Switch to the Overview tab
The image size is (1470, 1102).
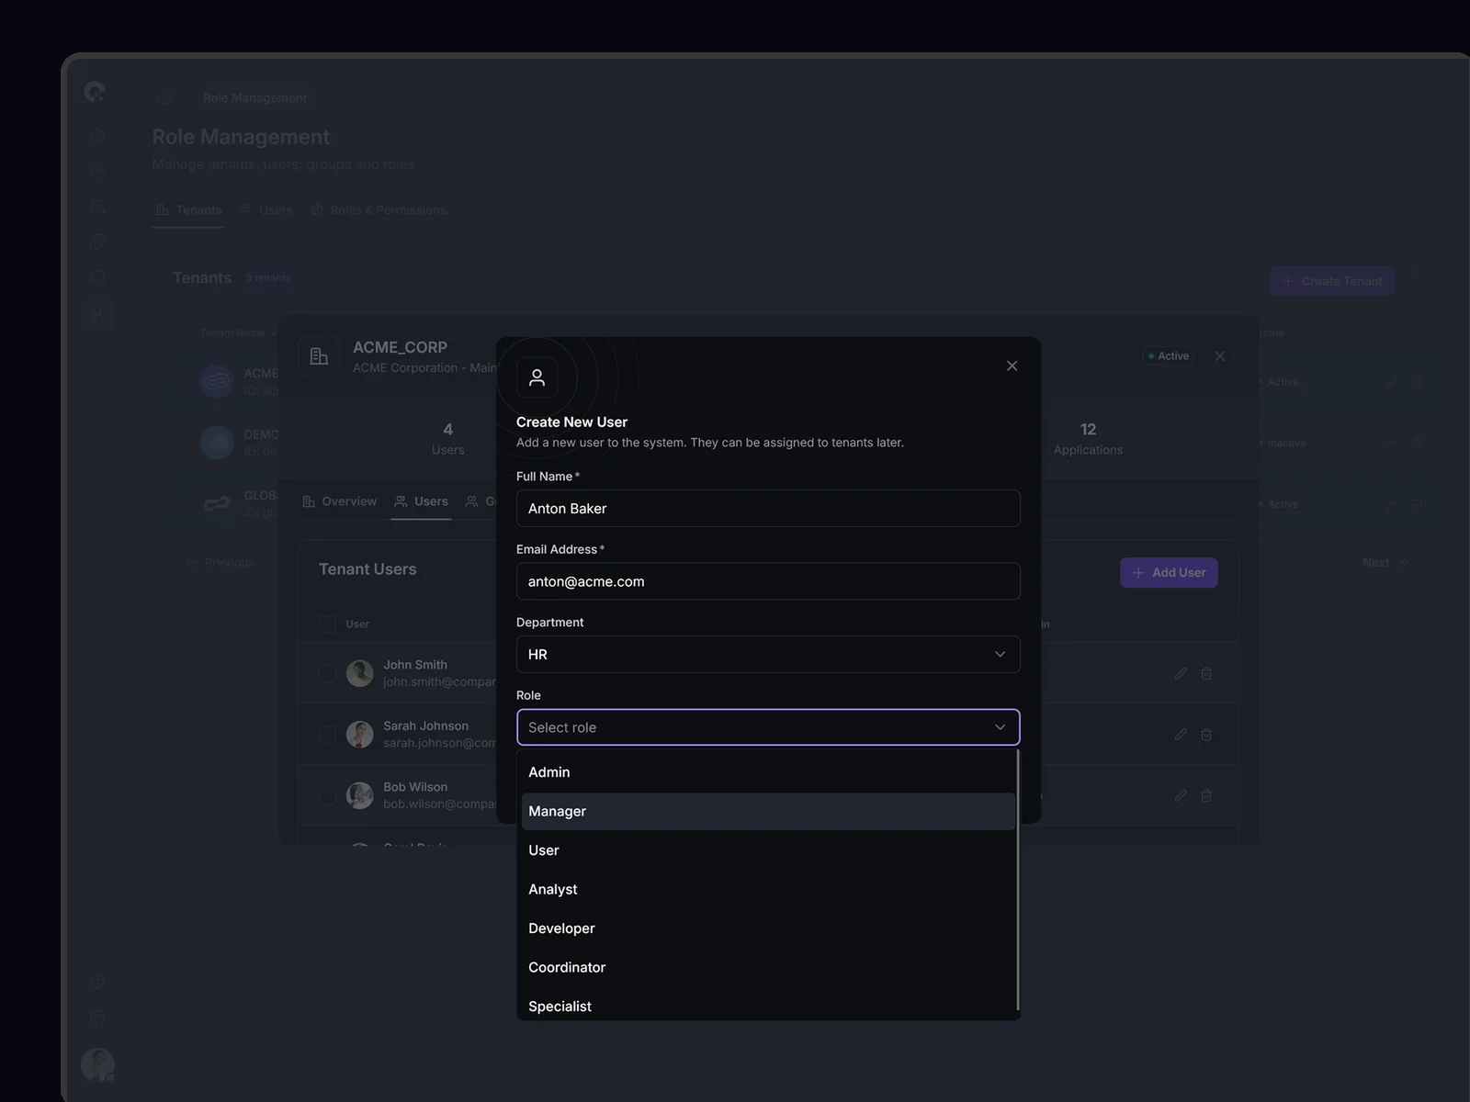[339, 501]
